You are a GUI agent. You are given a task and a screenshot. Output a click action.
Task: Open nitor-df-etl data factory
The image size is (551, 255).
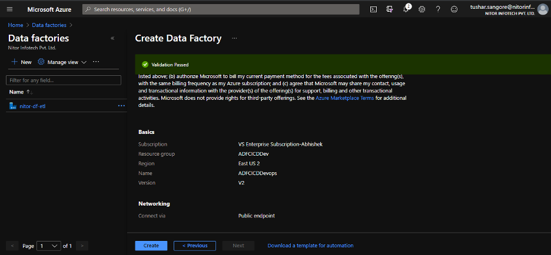pyautogui.click(x=32, y=106)
